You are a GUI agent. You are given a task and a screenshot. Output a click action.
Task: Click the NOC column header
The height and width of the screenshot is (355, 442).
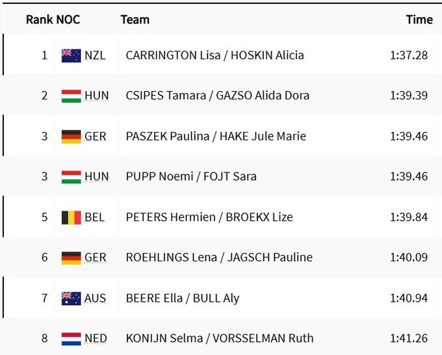[68, 20]
